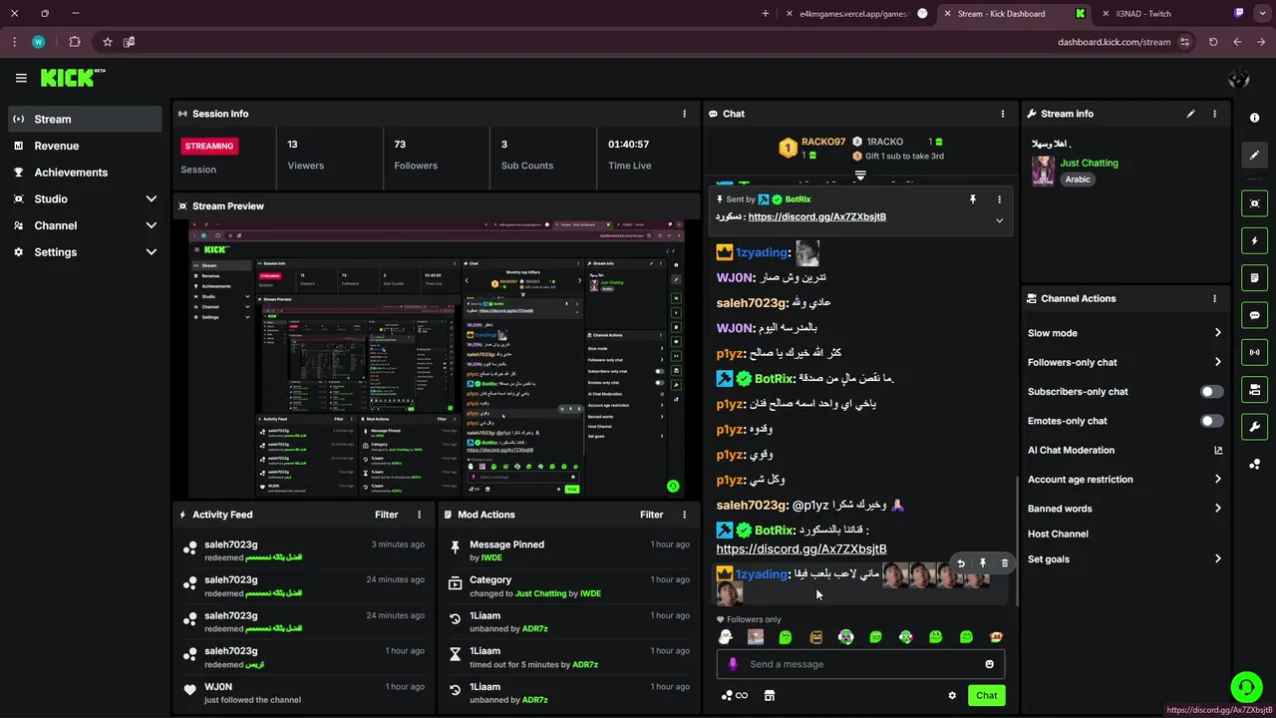Image resolution: width=1276 pixels, height=718 pixels.
Task: Click the Stream Preview video thumbnail
Action: pyautogui.click(x=437, y=358)
